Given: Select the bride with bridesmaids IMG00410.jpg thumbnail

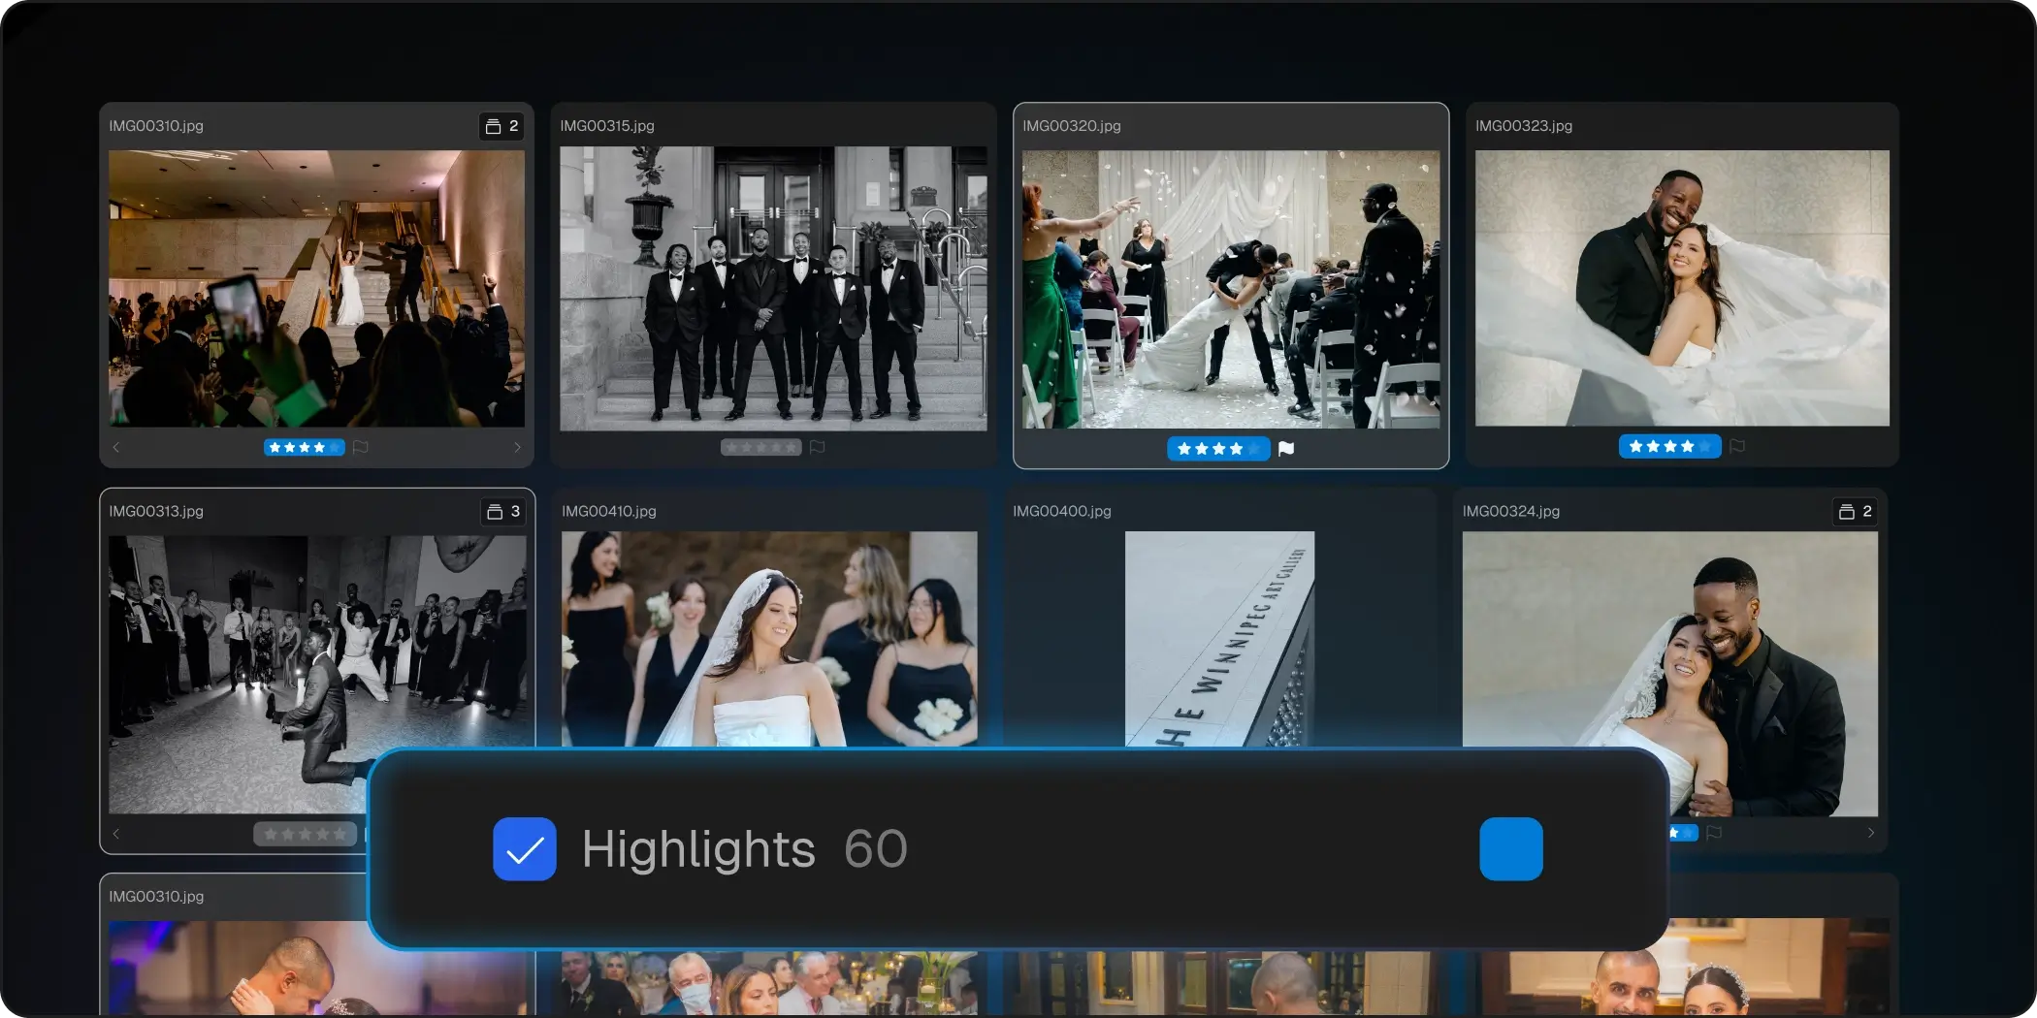Looking at the screenshot, I should point(769,639).
